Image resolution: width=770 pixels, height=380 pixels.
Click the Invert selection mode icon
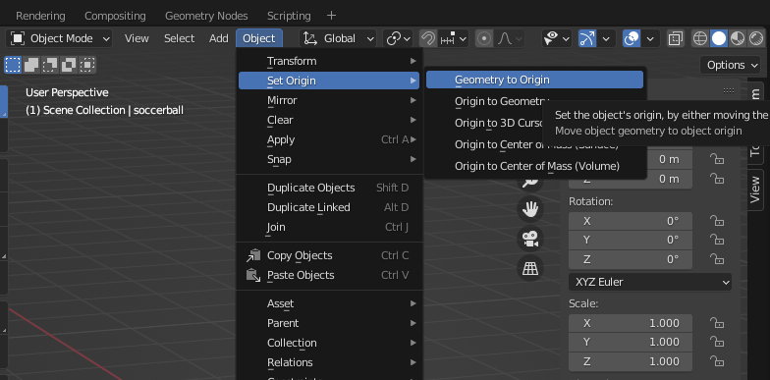[69, 65]
